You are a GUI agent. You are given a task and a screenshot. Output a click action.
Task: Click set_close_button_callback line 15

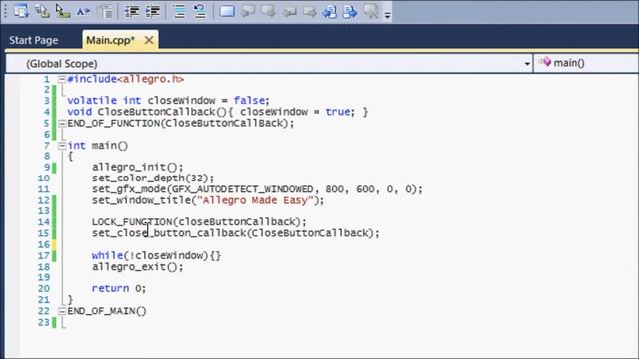[236, 233]
